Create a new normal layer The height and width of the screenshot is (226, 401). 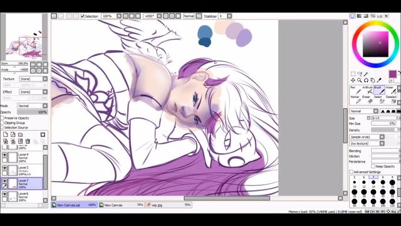pos(6,134)
